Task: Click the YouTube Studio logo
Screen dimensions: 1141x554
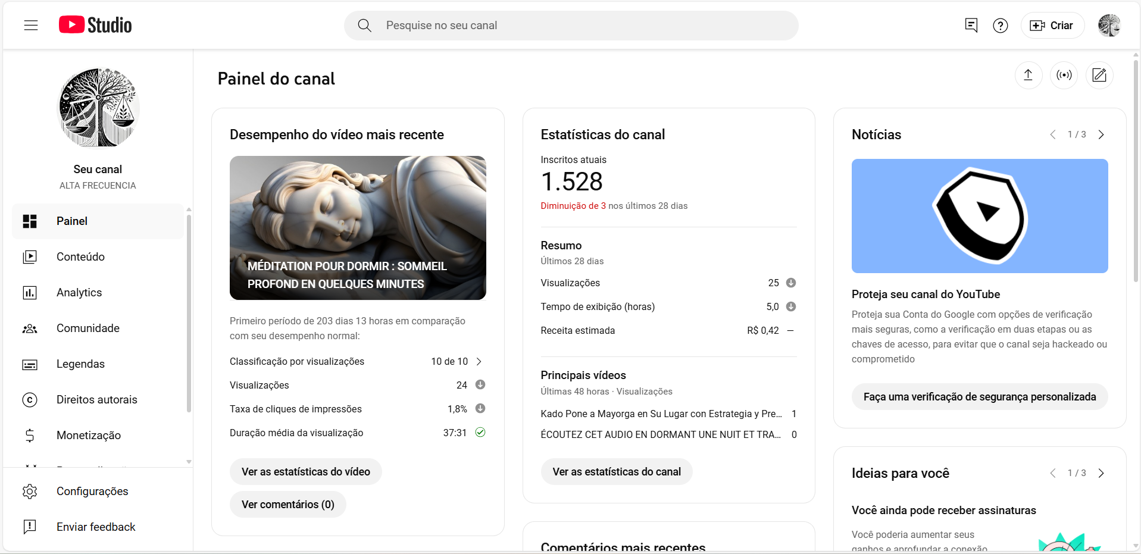Action: 95,25
